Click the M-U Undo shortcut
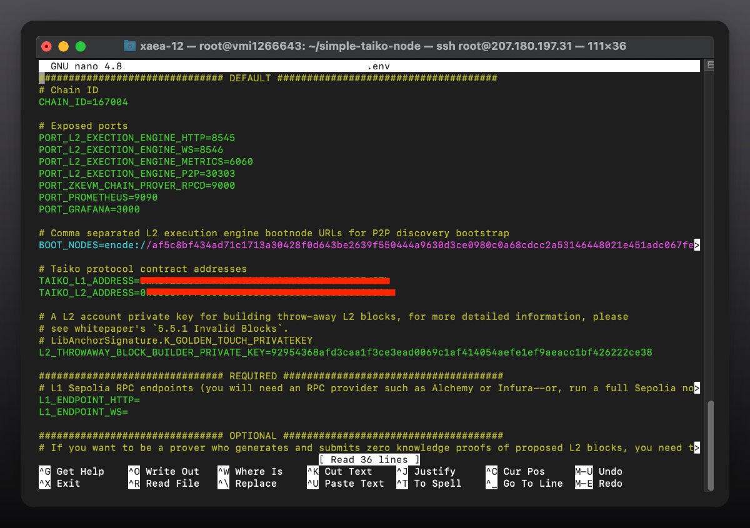750x528 pixels. 598,471
